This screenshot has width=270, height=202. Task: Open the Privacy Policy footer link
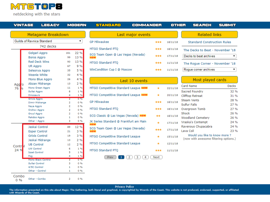124,187
